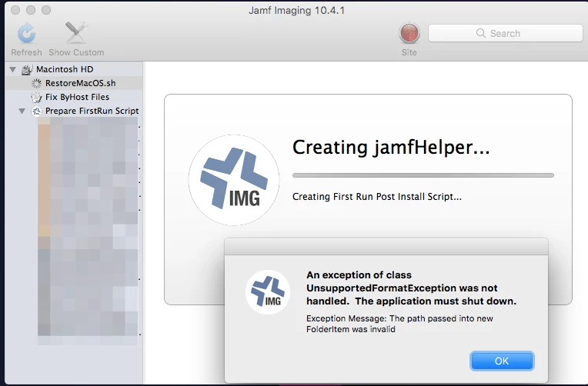This screenshot has width=588, height=386.
Task: Click the Jamf Imaging 10.4.1 window title
Action: point(296,10)
